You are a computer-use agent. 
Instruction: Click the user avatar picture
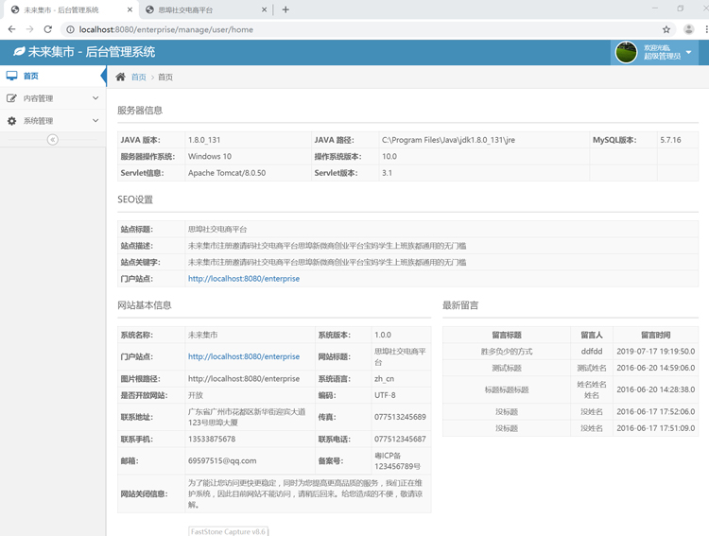(626, 52)
